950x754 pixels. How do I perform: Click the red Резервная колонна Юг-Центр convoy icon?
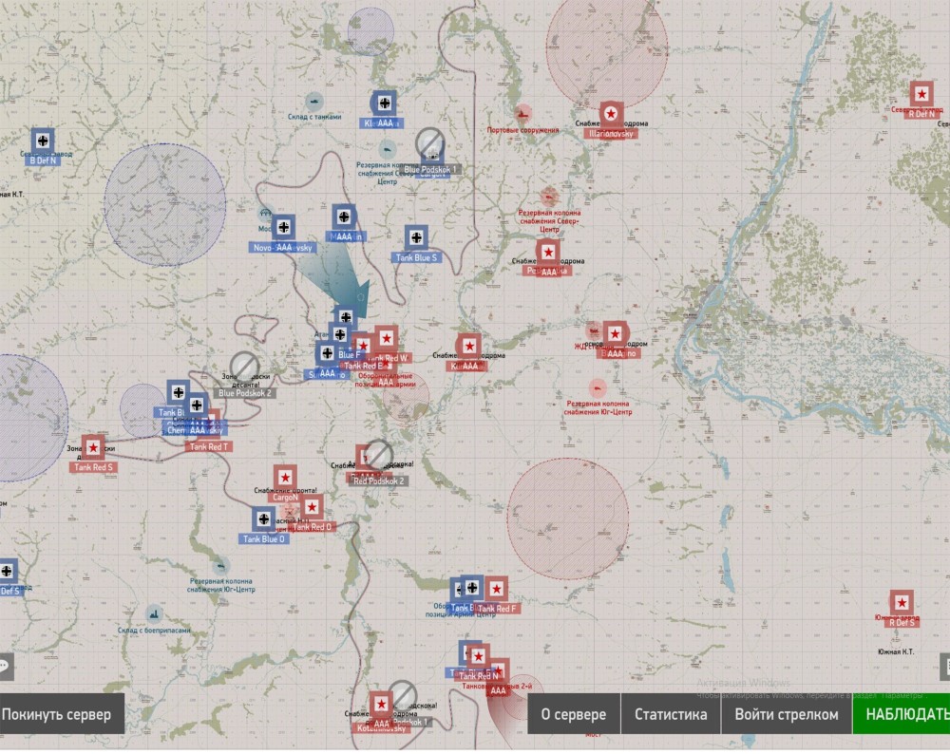coord(598,388)
